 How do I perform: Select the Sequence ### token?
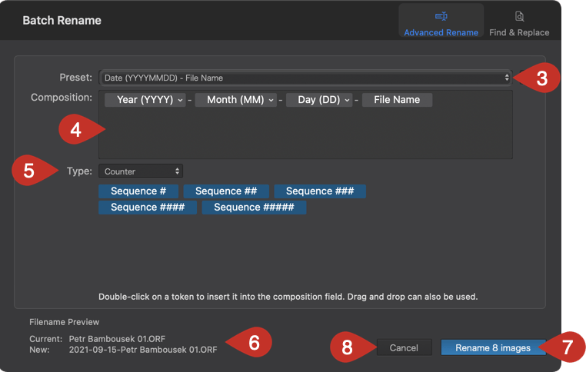click(x=320, y=191)
